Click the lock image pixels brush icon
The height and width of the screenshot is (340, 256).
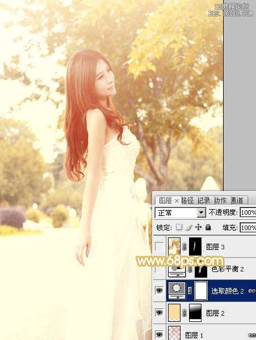pos(189,227)
